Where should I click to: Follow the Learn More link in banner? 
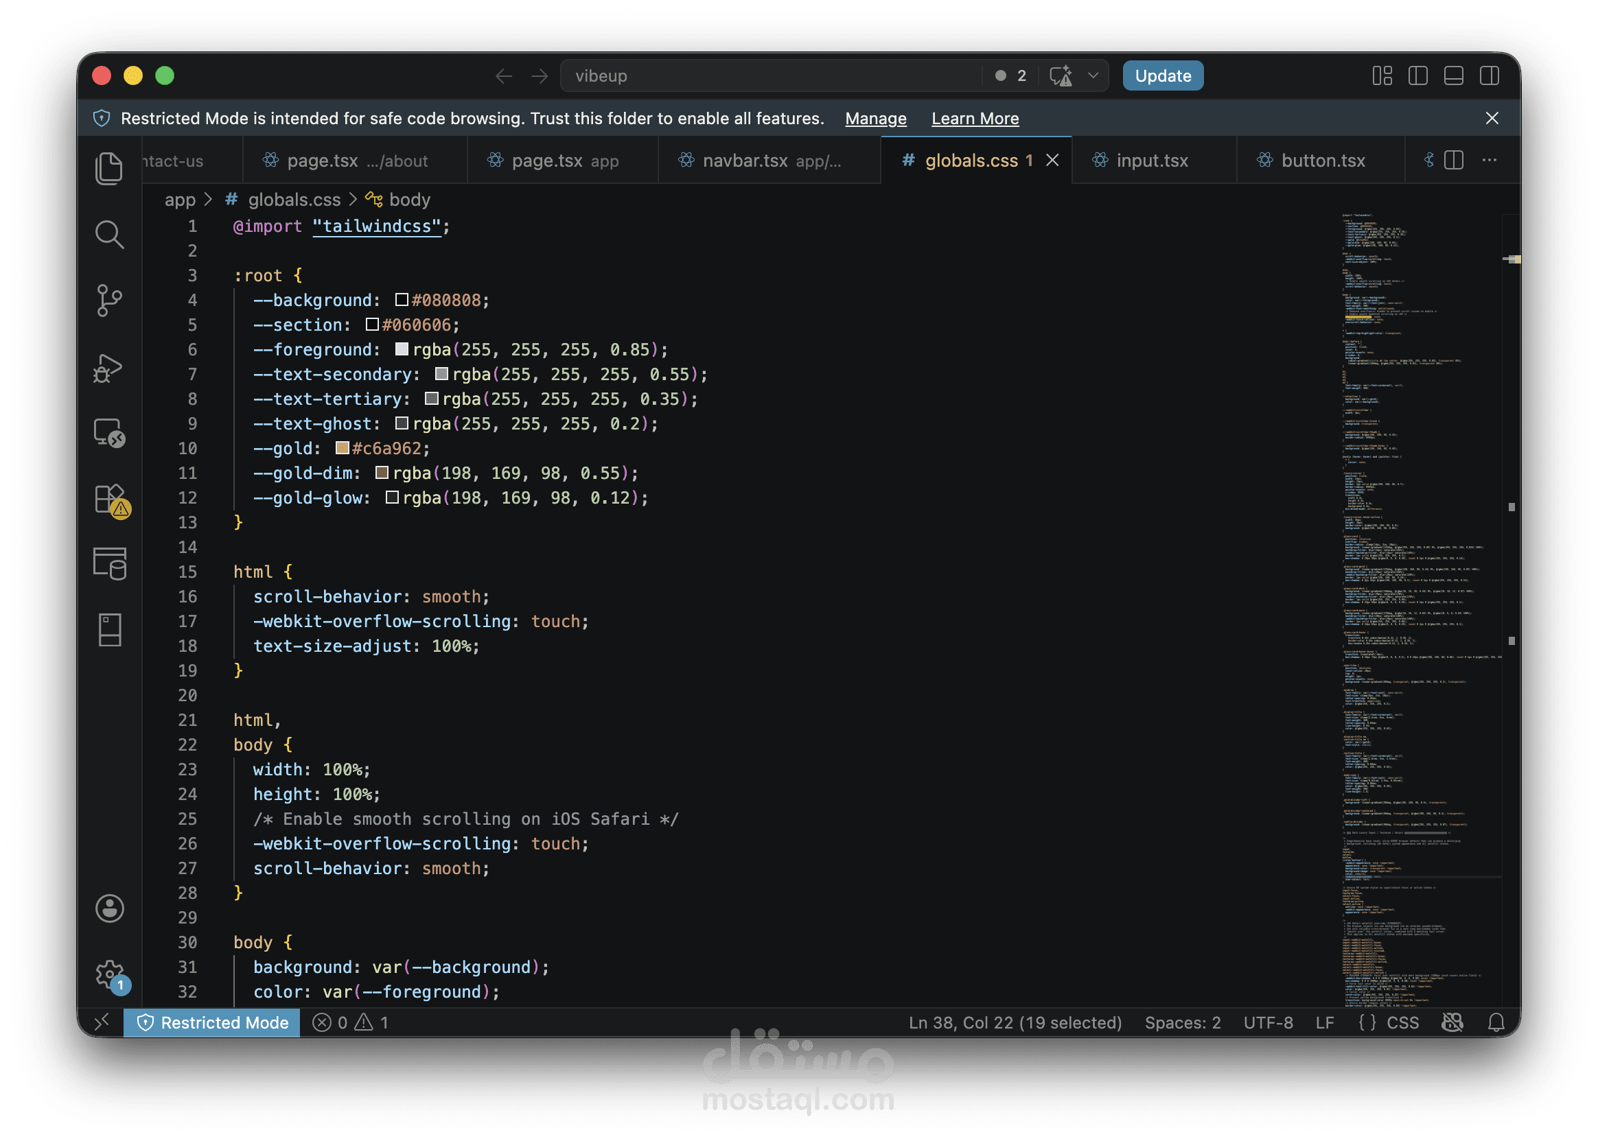click(x=975, y=119)
